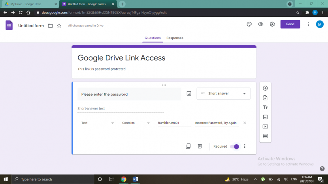Go to the browser home page
The image size is (328, 184).
[x=28, y=13]
